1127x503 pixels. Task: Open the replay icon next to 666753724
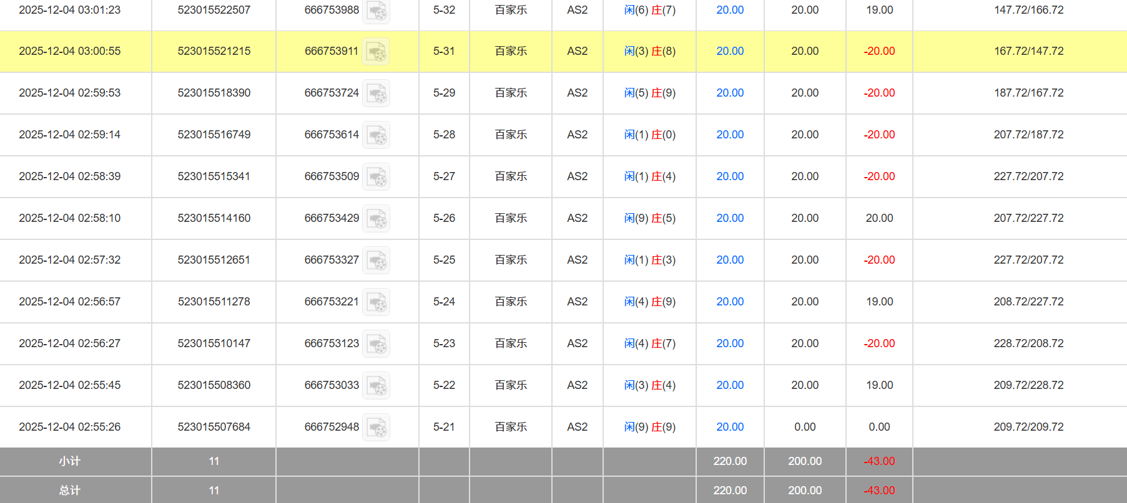click(x=376, y=93)
